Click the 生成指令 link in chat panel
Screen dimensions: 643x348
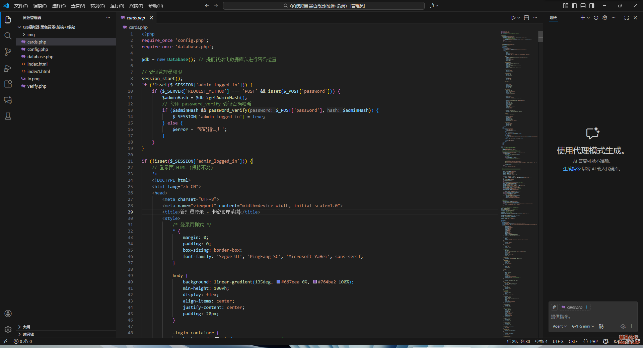click(x=571, y=169)
